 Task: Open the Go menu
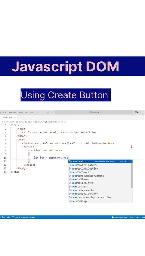(x=27, y=112)
